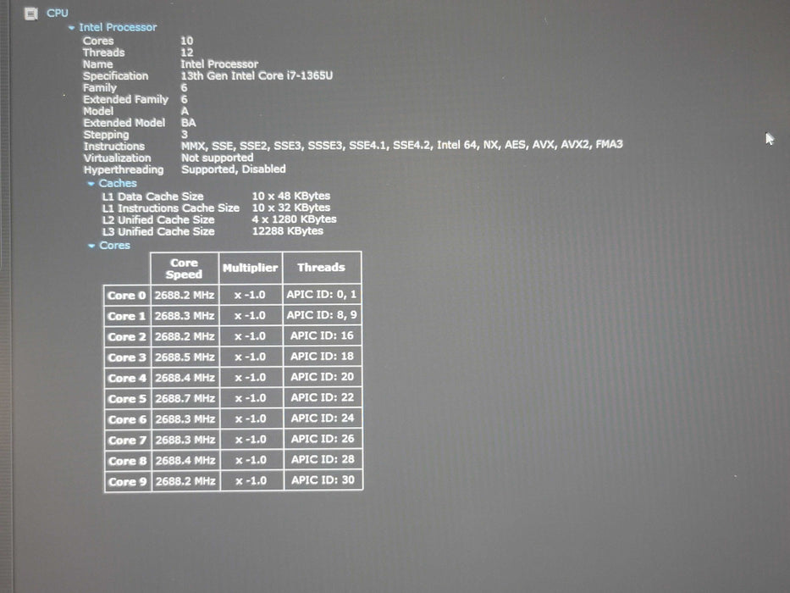This screenshot has width=790, height=593.
Task: Collapse the Cores section arrow
Action: [x=91, y=246]
